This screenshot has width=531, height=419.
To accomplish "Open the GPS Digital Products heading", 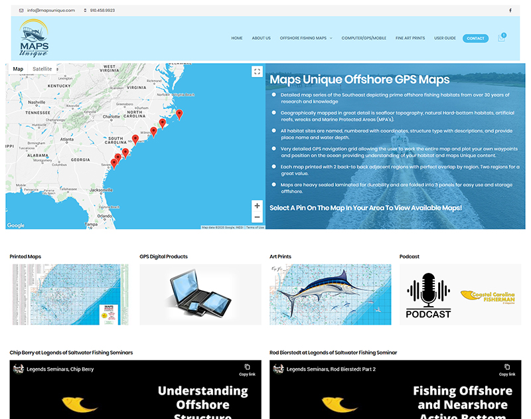I will [163, 256].
